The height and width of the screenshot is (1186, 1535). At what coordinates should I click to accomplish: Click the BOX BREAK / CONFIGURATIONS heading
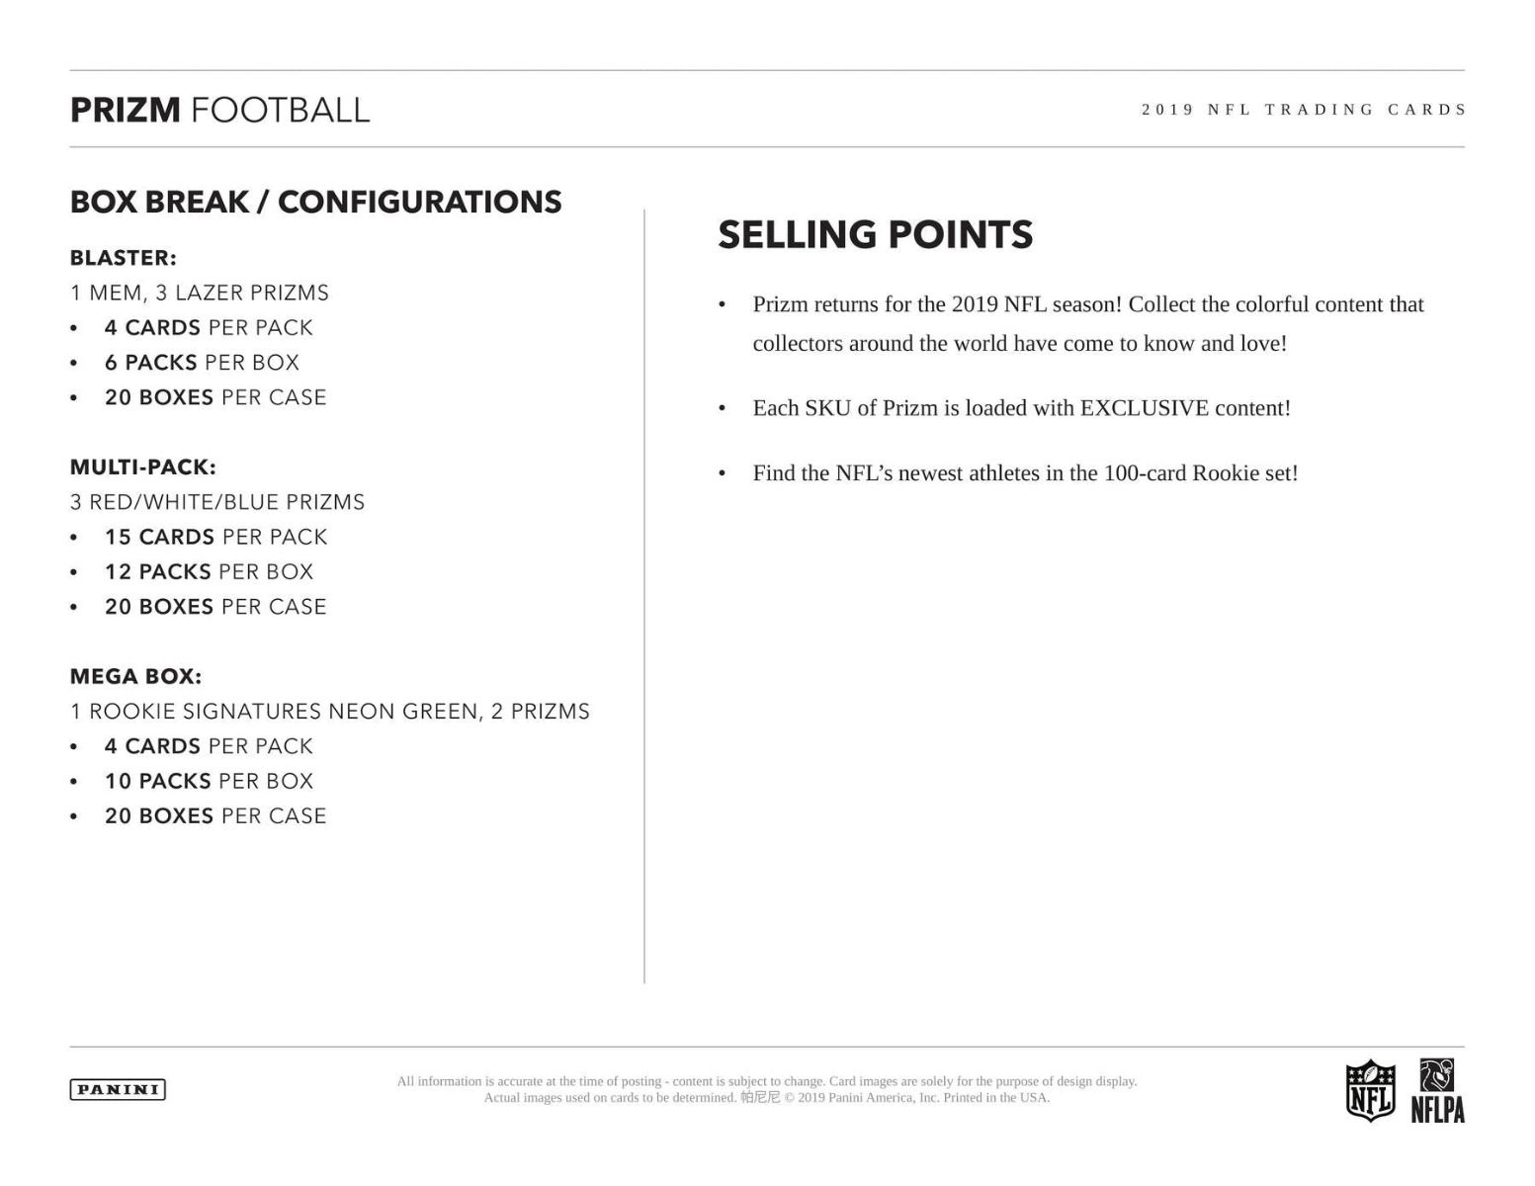pos(315,202)
